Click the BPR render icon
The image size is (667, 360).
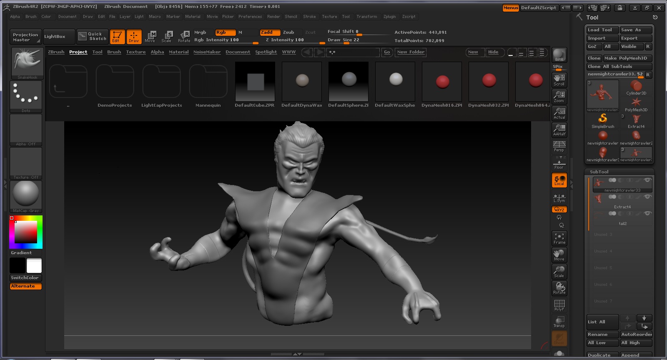pos(559,55)
